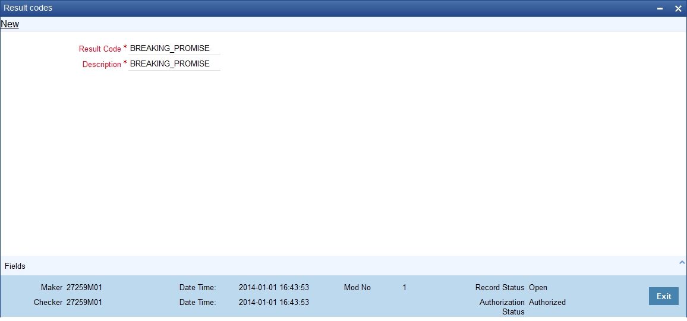The image size is (687, 321).
Task: Collapse the Fields section chevron
Action: 681,262
